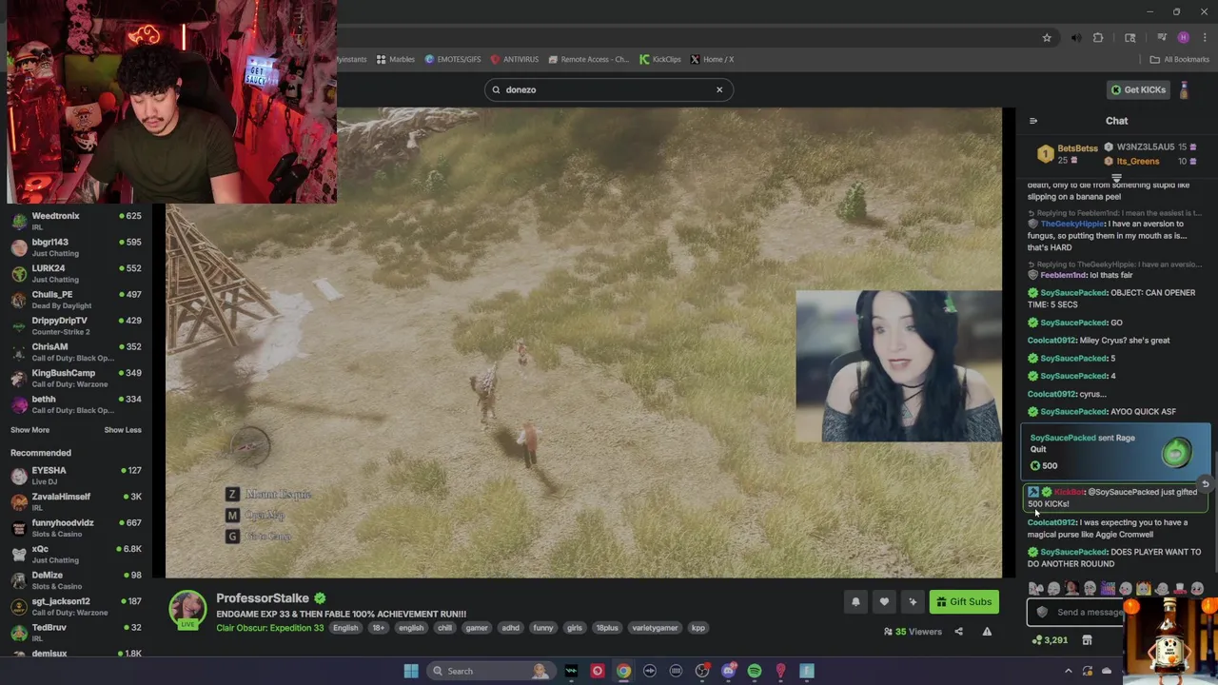1218x685 pixels.
Task: Click the Gift Subs button
Action: pyautogui.click(x=964, y=601)
